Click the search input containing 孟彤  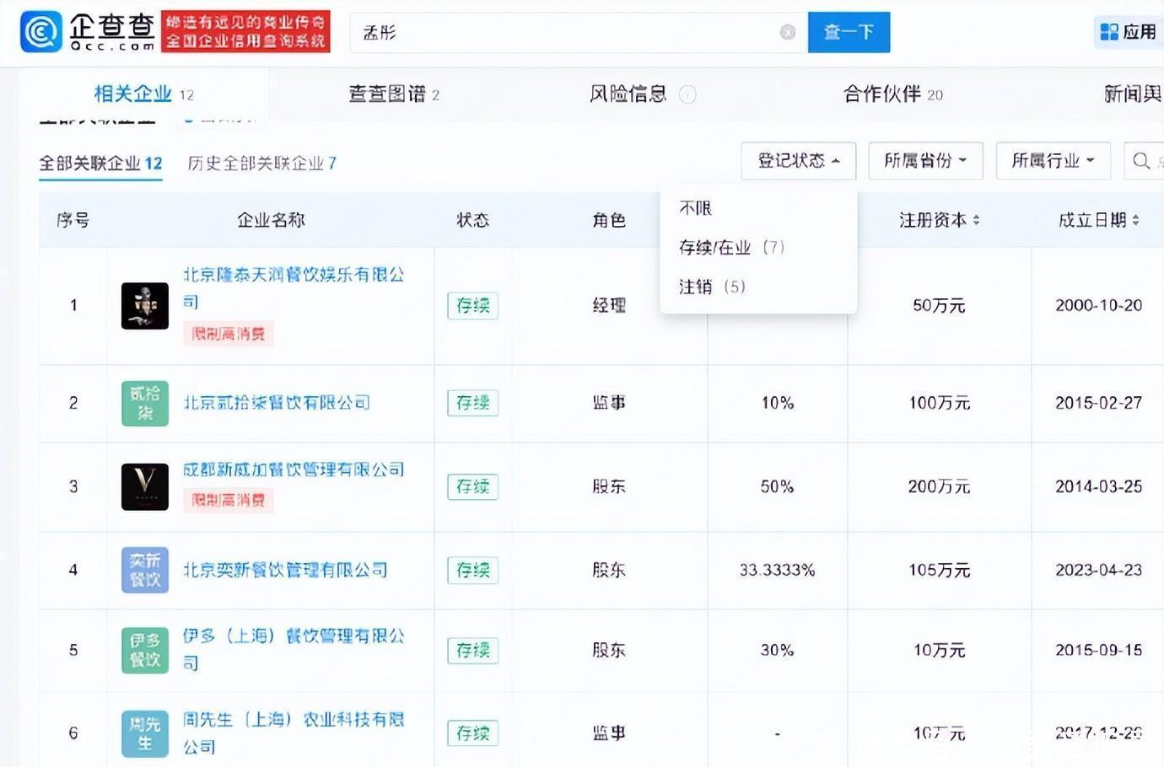(579, 32)
